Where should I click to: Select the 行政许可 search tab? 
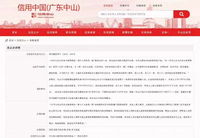pos(124,5)
